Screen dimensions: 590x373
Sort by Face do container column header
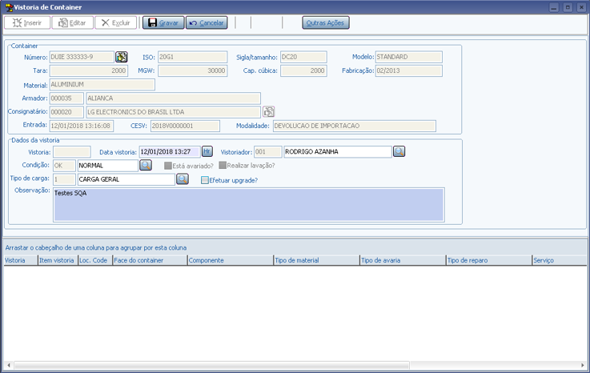tap(150, 260)
